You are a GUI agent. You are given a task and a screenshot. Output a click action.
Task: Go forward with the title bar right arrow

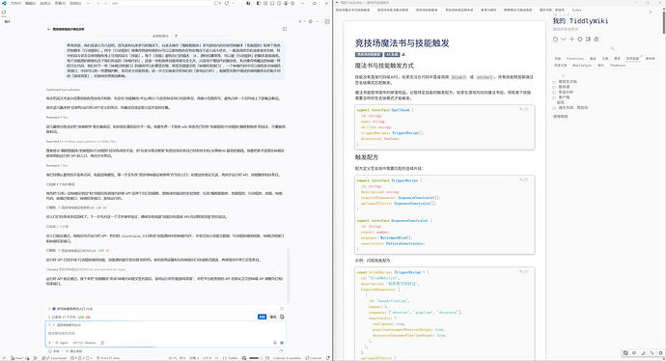106,4
